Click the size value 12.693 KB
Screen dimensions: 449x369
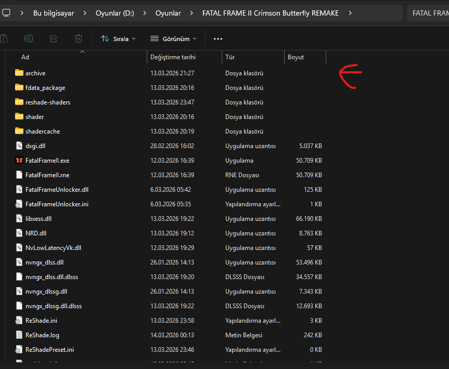point(309,306)
